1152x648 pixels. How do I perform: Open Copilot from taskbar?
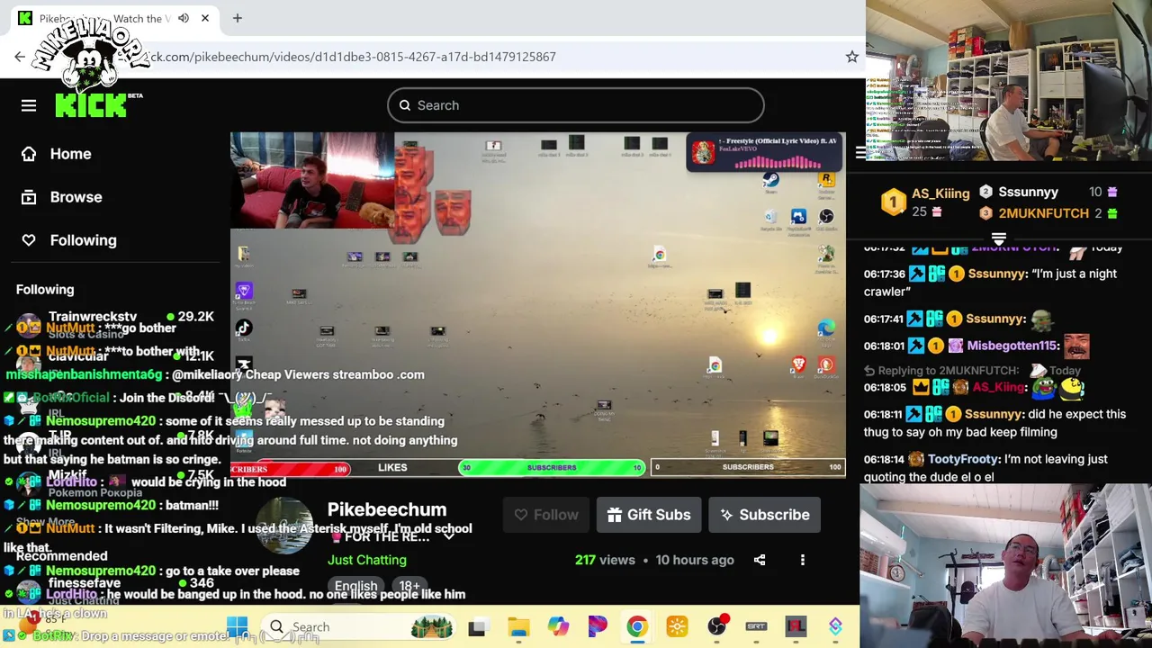pos(558,626)
